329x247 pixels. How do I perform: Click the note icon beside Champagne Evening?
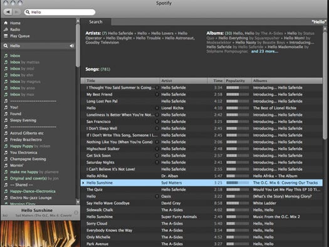pos(6,159)
